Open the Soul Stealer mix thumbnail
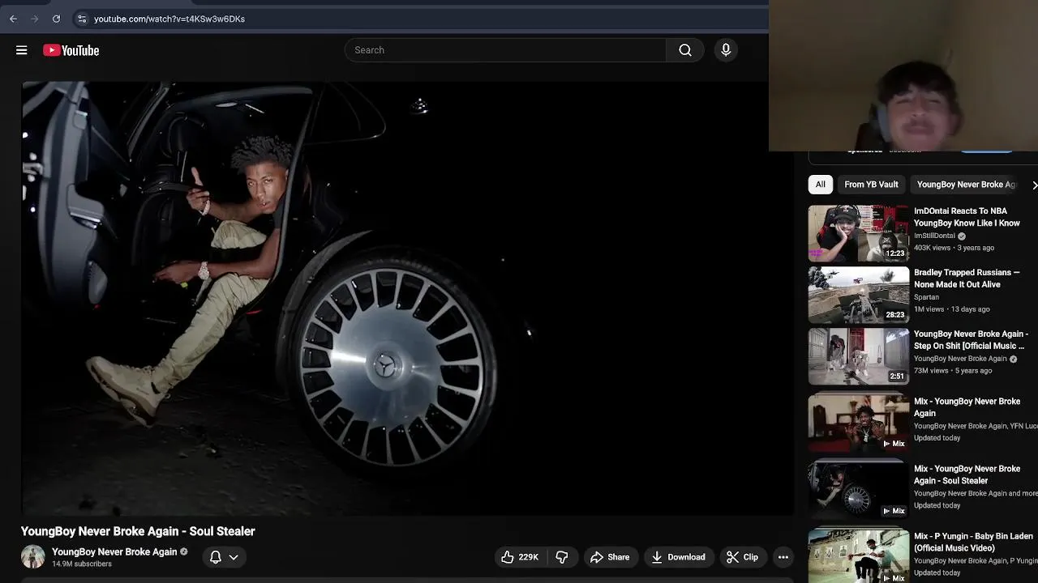1038x583 pixels. tap(858, 491)
